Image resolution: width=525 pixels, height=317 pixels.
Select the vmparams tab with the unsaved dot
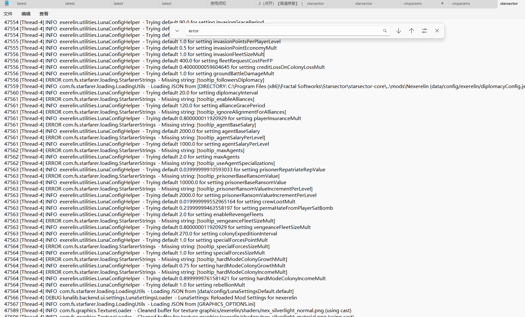(413, 4)
